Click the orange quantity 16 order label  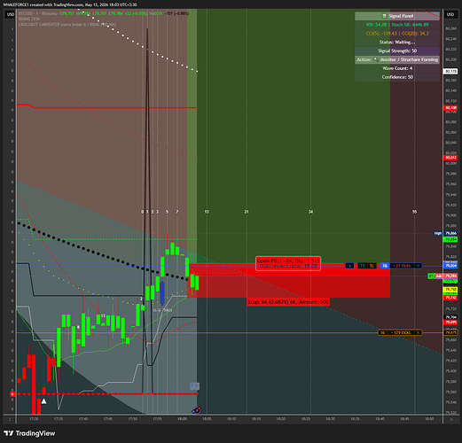click(x=382, y=332)
